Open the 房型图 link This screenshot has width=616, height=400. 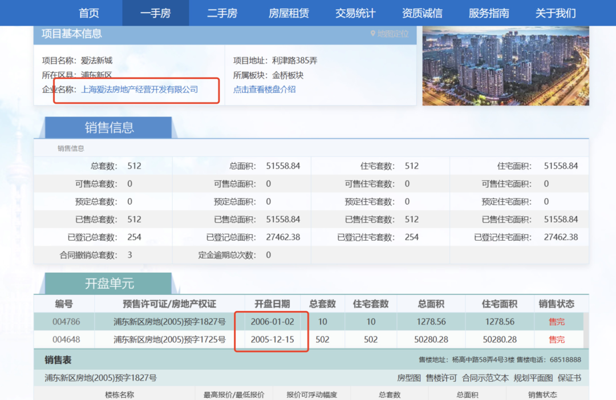(409, 378)
